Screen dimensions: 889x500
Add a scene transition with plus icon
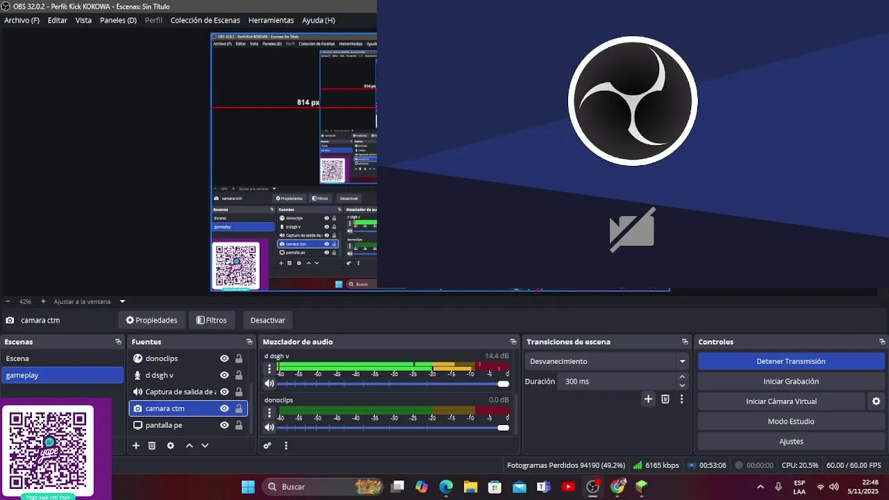[x=648, y=399]
